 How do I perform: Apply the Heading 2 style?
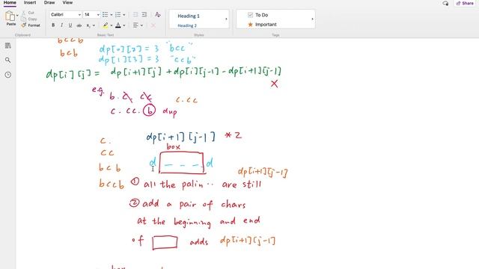pos(187,25)
